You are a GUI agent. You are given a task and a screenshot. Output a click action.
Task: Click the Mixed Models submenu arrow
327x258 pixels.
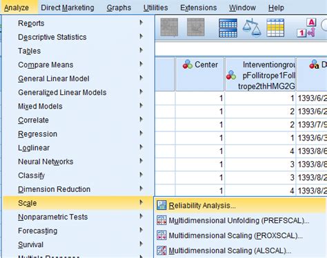point(141,105)
